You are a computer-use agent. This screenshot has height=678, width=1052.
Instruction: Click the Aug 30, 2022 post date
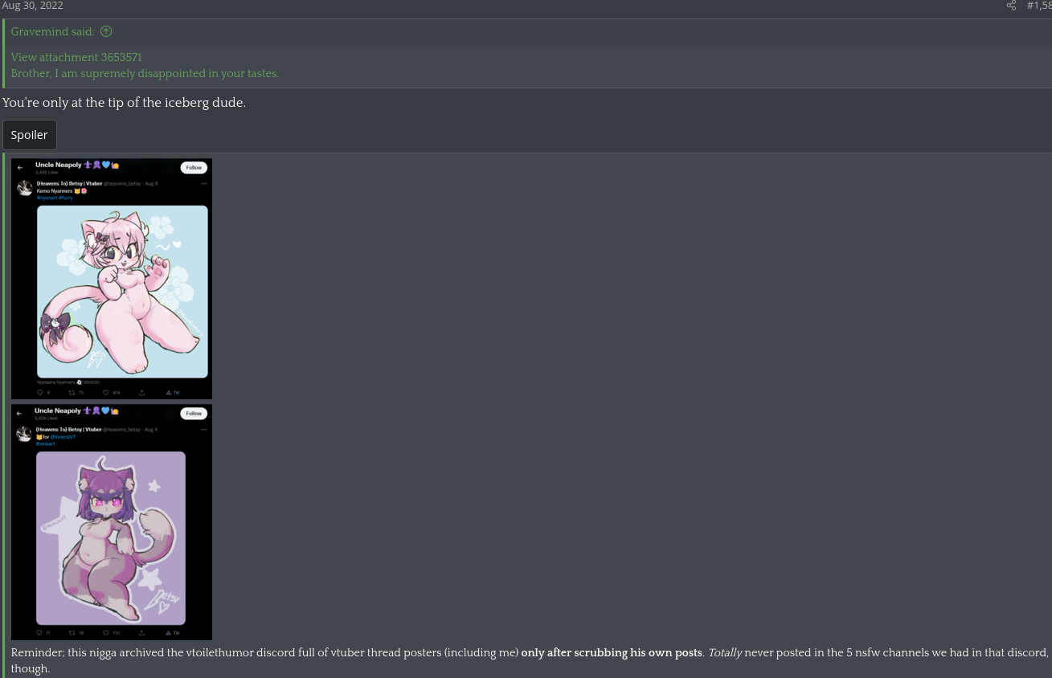point(32,6)
